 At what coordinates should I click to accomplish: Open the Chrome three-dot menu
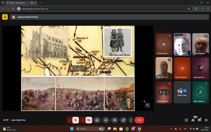pos(208,9)
